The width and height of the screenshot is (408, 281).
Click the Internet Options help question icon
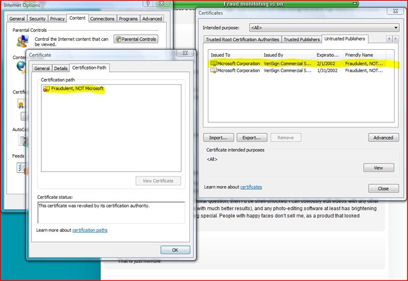[x=148, y=3]
